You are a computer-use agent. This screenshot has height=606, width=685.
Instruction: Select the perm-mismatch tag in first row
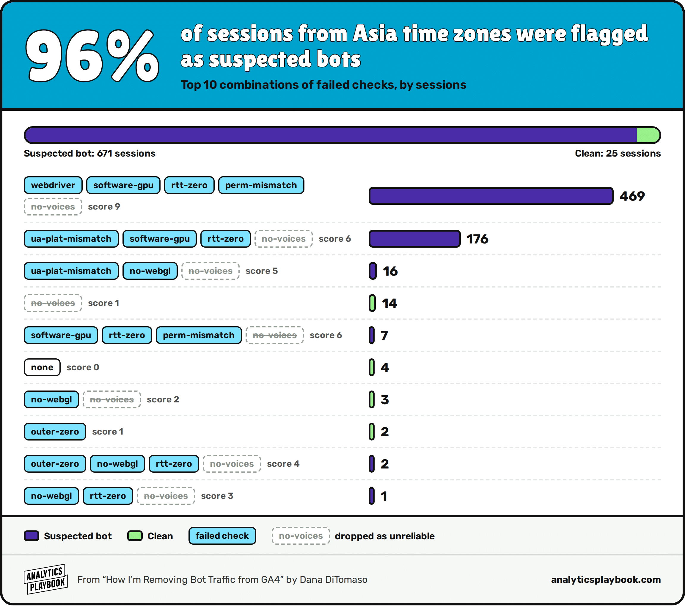(x=261, y=185)
